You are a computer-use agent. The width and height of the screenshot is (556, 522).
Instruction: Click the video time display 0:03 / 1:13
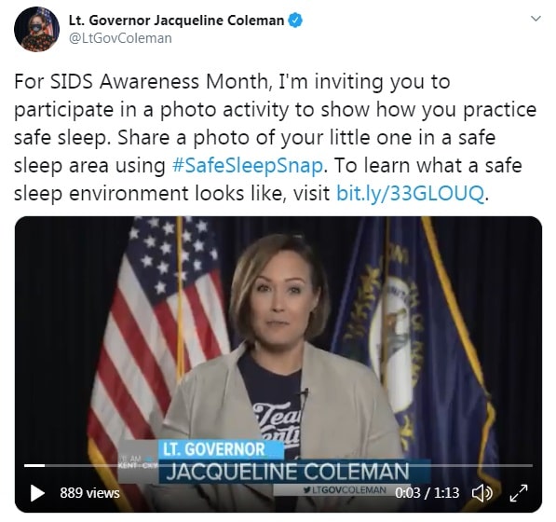(x=427, y=493)
